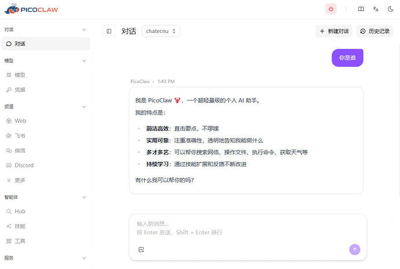Click the chat bubble icon beside 对话
Viewport: 400px width, 269px height.
[9, 43]
